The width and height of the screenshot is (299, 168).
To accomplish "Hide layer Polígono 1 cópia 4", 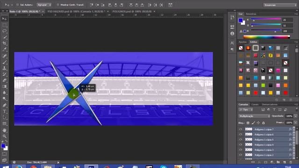I will (x=241, y=145).
